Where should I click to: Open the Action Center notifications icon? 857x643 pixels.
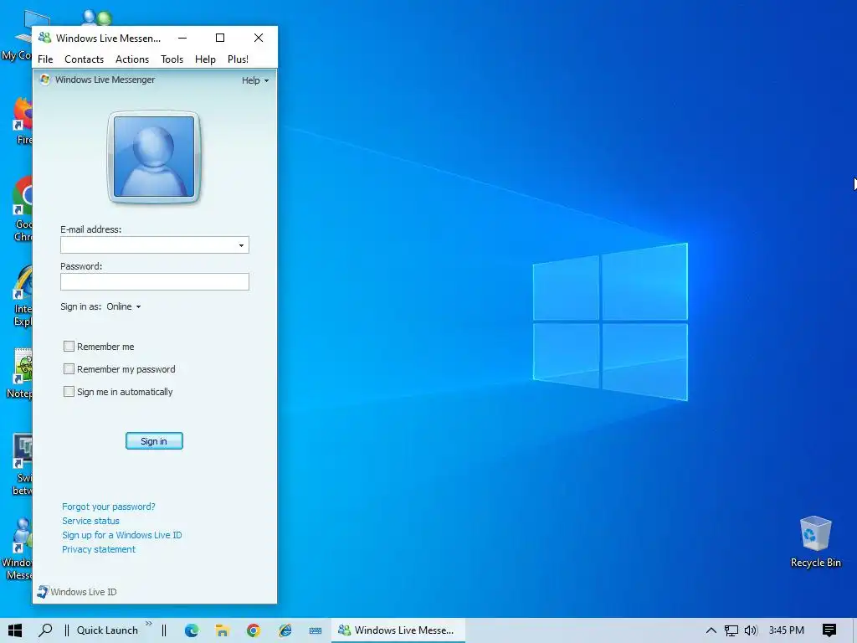click(x=829, y=630)
